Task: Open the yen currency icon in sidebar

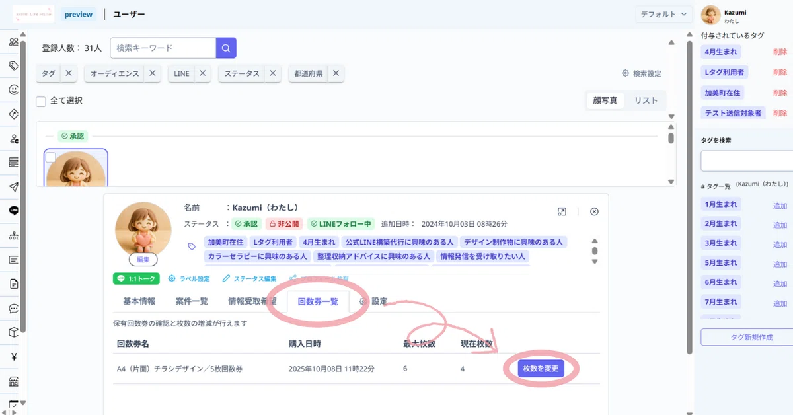Action: (x=13, y=357)
